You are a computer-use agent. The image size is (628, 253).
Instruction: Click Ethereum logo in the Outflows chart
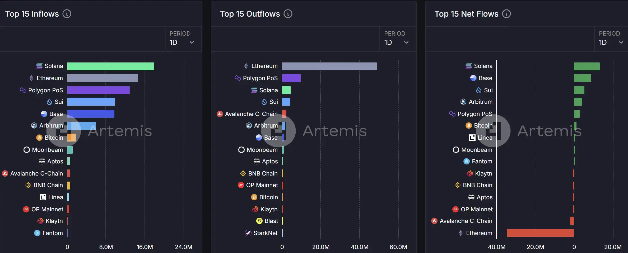coord(246,66)
